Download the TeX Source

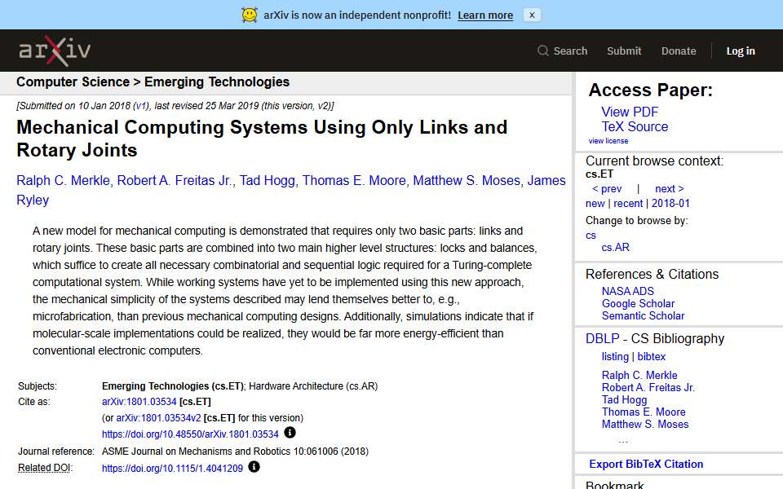coord(635,127)
